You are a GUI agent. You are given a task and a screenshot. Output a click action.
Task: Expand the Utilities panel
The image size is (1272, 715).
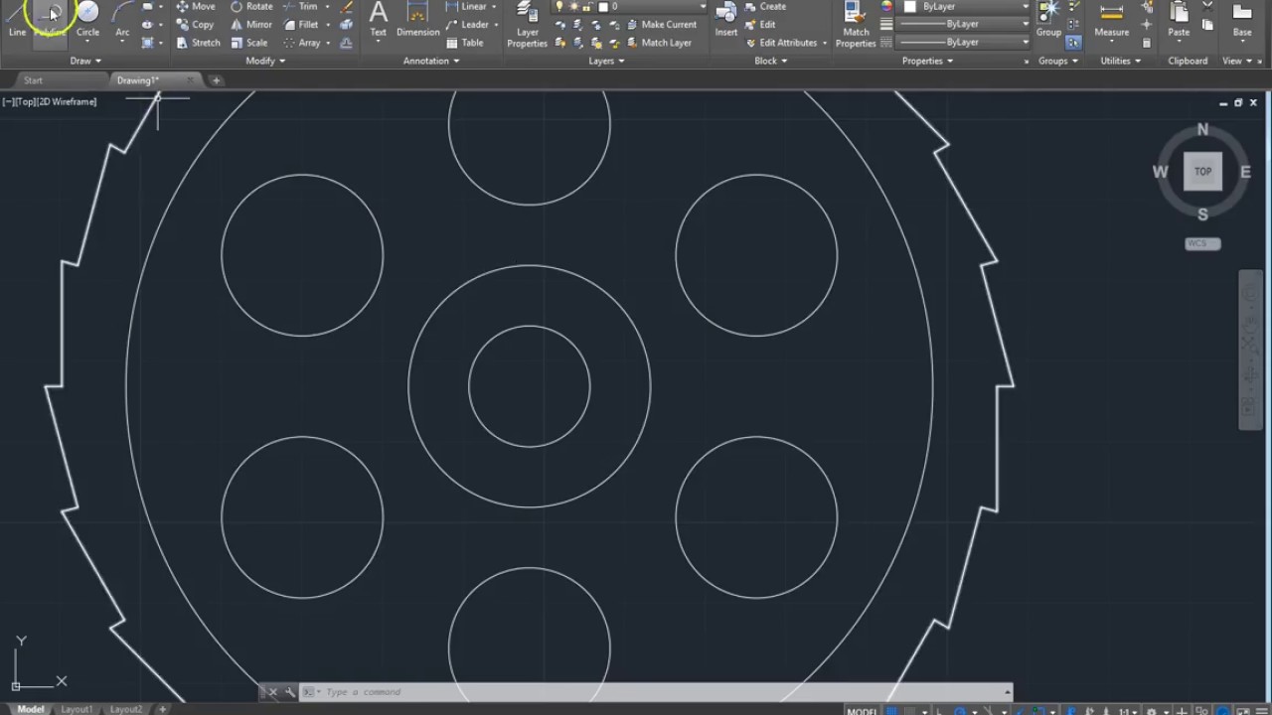[1120, 61]
